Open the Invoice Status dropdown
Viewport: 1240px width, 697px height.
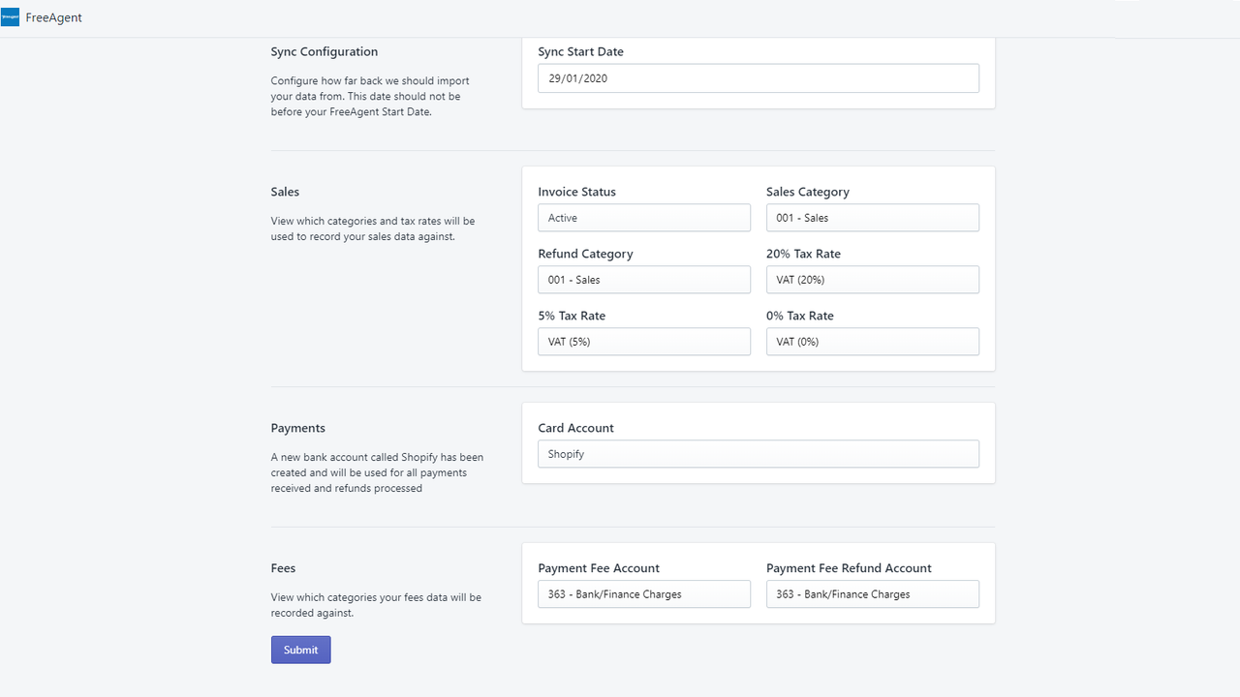tap(643, 217)
